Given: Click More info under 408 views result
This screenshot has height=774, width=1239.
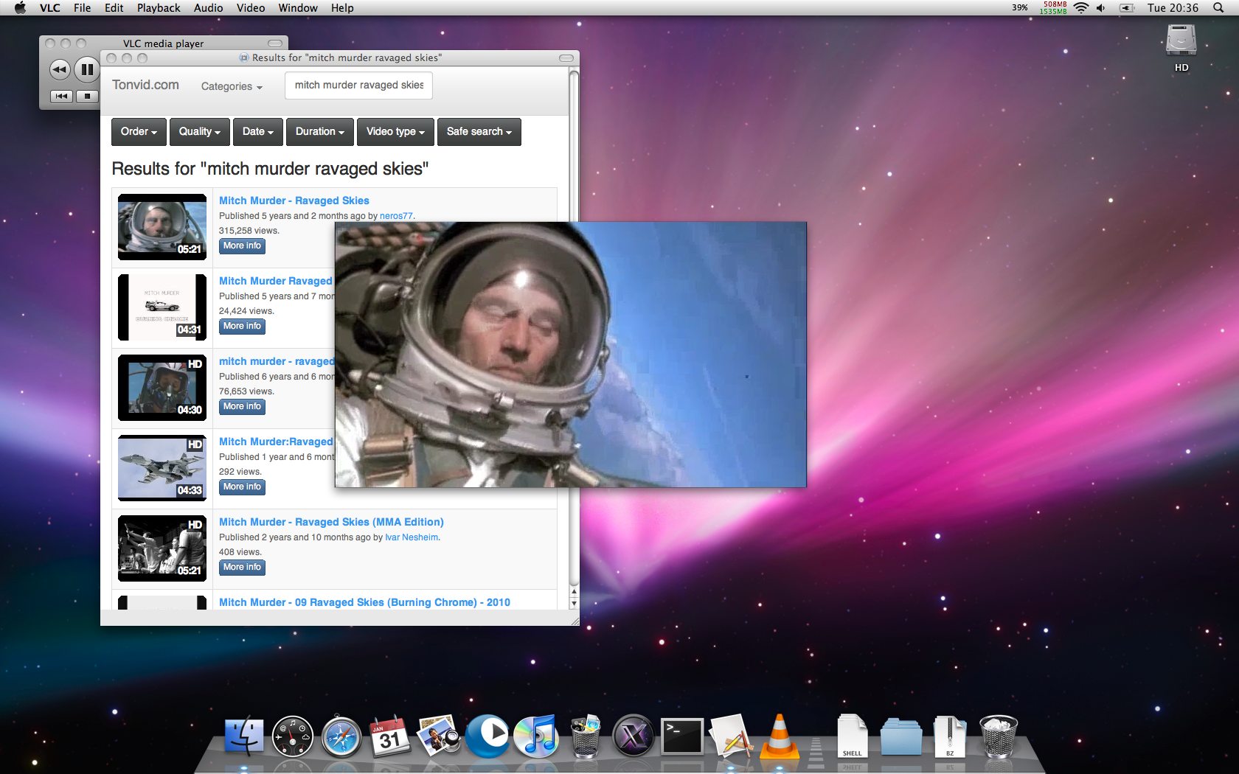Looking at the screenshot, I should (x=242, y=568).
